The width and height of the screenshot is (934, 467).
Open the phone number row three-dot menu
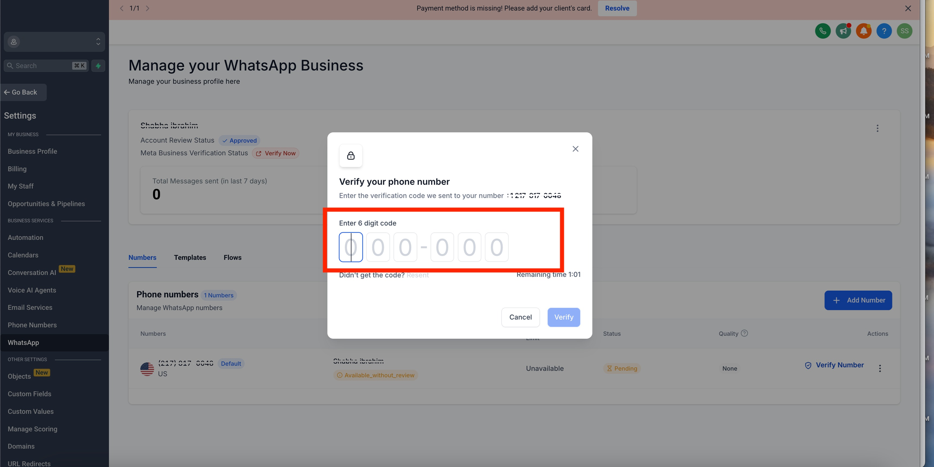[x=880, y=368]
